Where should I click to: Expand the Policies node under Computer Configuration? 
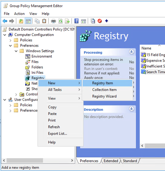pos(10,40)
